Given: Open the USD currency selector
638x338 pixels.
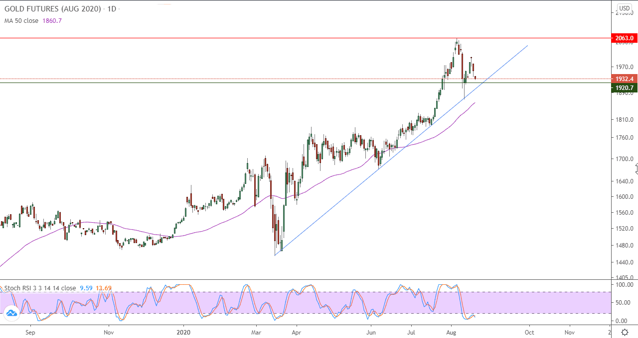Looking at the screenshot, I should click(x=625, y=8).
